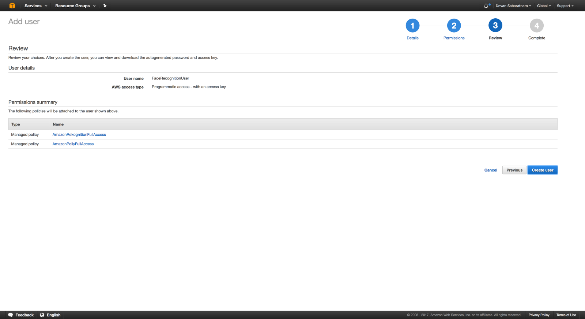Expand the Resource Groups dropdown
This screenshot has width=585, height=319.
(75, 6)
